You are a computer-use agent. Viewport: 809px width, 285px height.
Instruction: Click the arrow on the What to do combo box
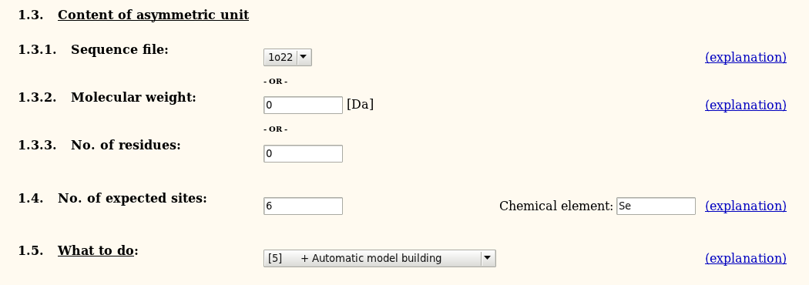488,258
